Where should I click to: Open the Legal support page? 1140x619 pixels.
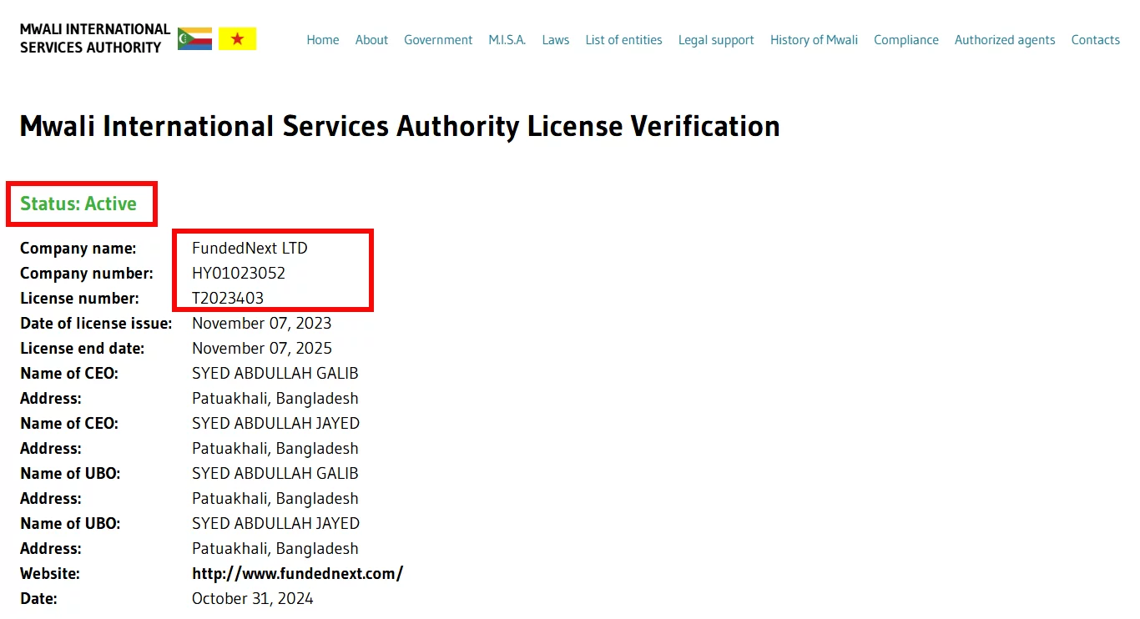point(716,39)
